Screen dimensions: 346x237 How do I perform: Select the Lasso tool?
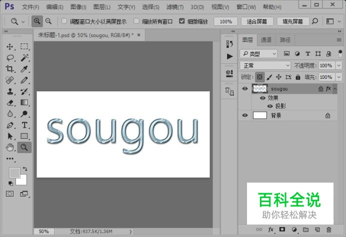coord(10,58)
